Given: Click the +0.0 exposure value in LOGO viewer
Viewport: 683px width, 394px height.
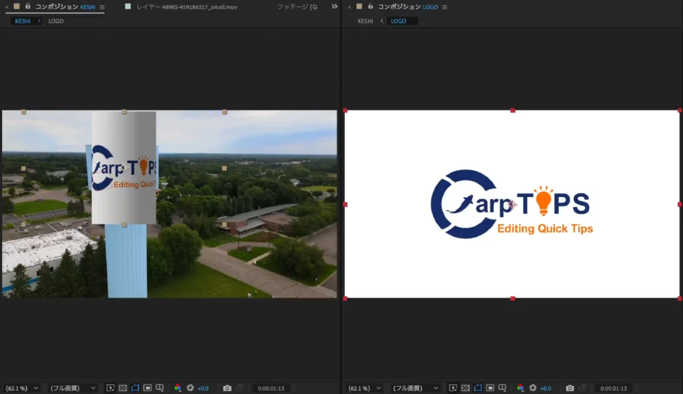Looking at the screenshot, I should pyautogui.click(x=546, y=389).
